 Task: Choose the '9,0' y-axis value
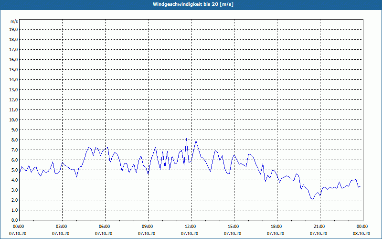15,130
